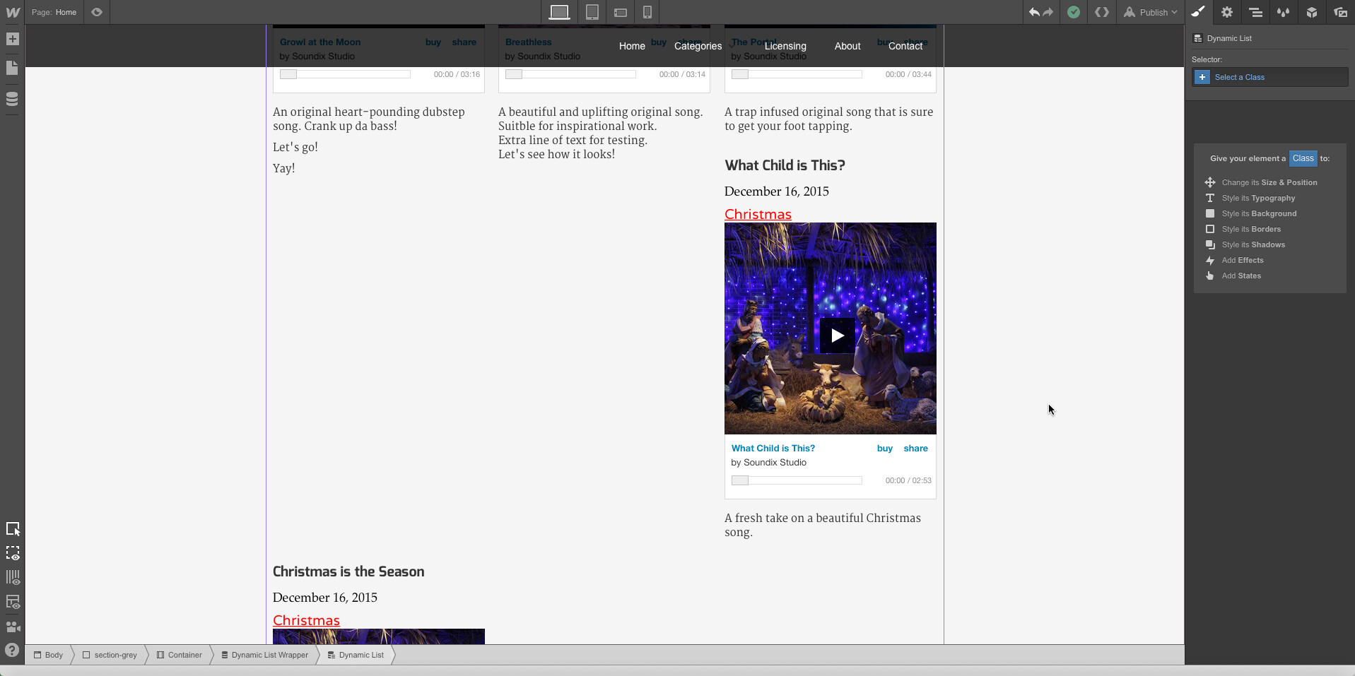Open the export code icon
This screenshot has height=676, width=1355.
1102,12
